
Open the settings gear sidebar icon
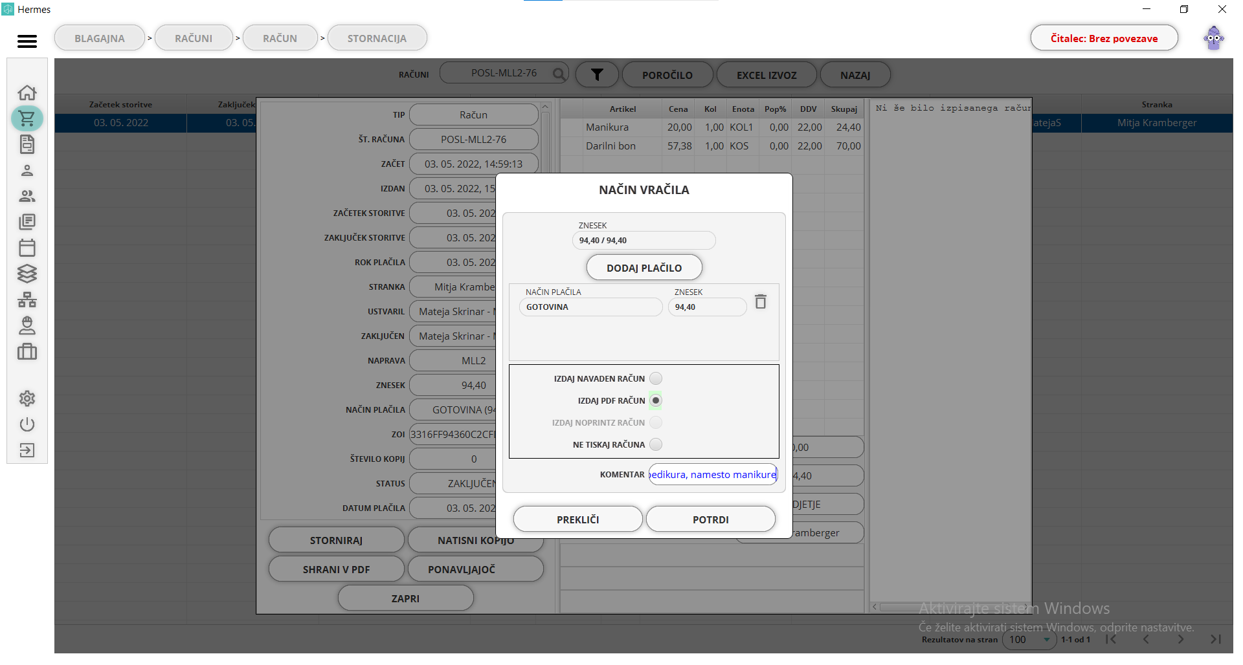(27, 398)
